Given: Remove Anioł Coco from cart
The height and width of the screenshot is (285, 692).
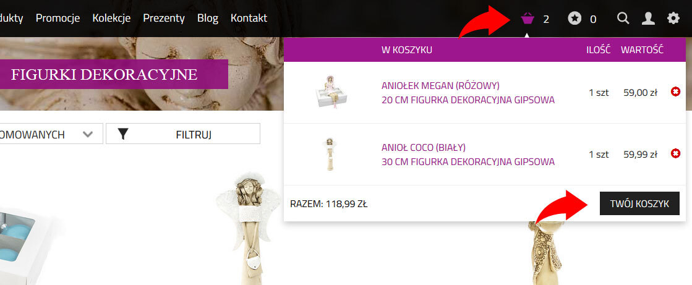Looking at the screenshot, I should 675,153.
